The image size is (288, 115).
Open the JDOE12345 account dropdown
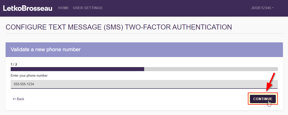click(x=262, y=8)
